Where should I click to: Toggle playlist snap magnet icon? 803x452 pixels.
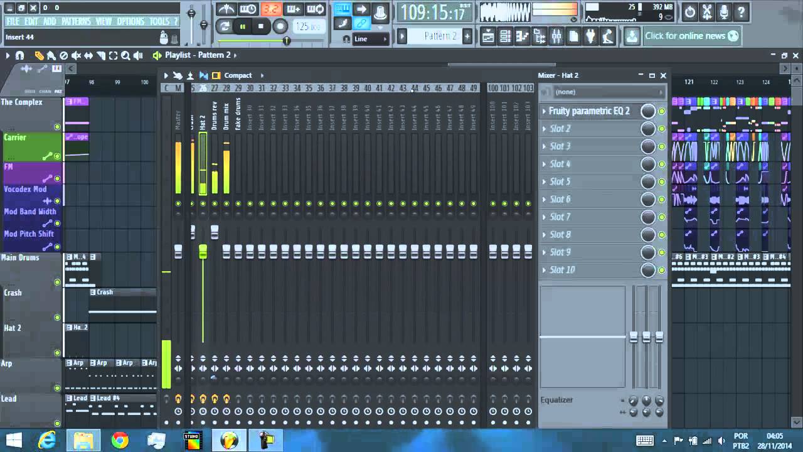(x=19, y=55)
